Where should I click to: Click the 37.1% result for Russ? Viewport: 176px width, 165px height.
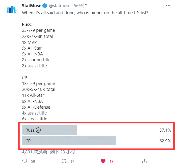165,130
